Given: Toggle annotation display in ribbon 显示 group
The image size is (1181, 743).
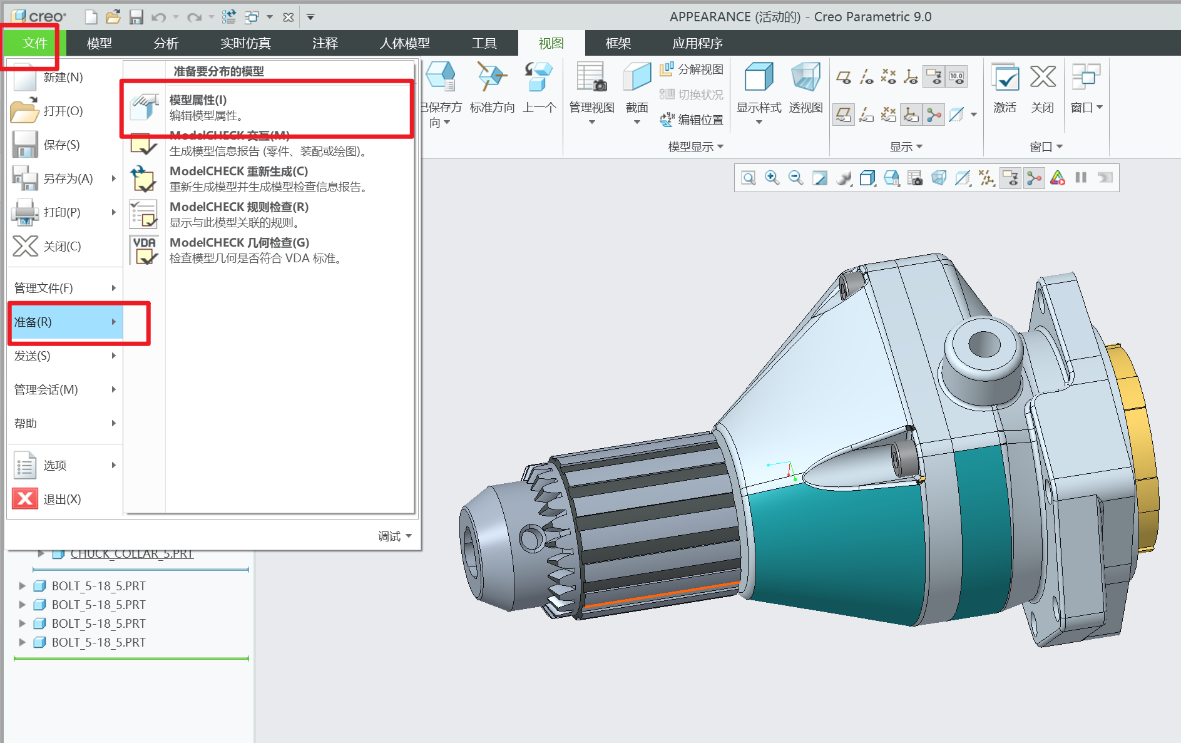Looking at the screenshot, I should [x=934, y=78].
